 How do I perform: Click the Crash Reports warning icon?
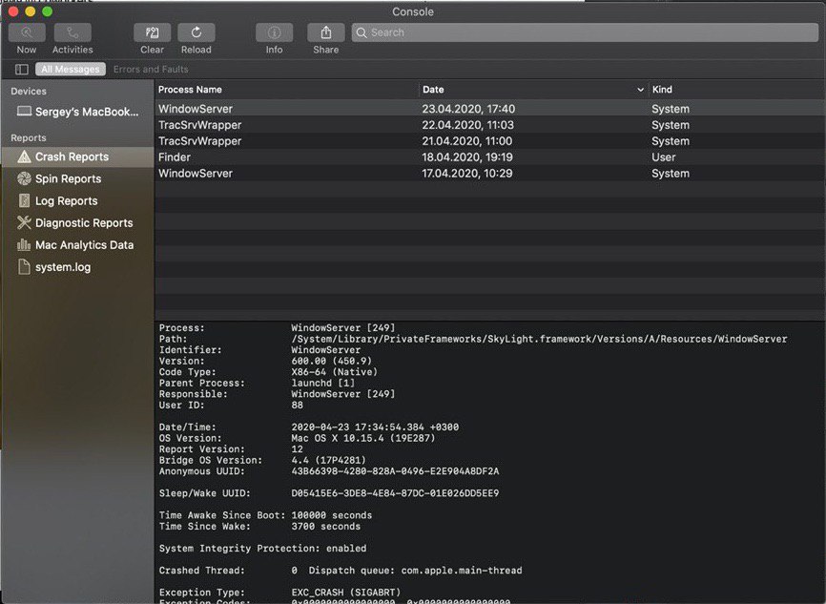[24, 156]
